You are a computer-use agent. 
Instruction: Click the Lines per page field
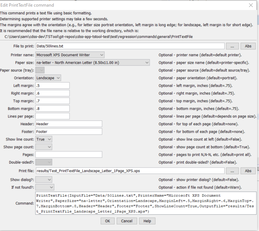coord(52,116)
